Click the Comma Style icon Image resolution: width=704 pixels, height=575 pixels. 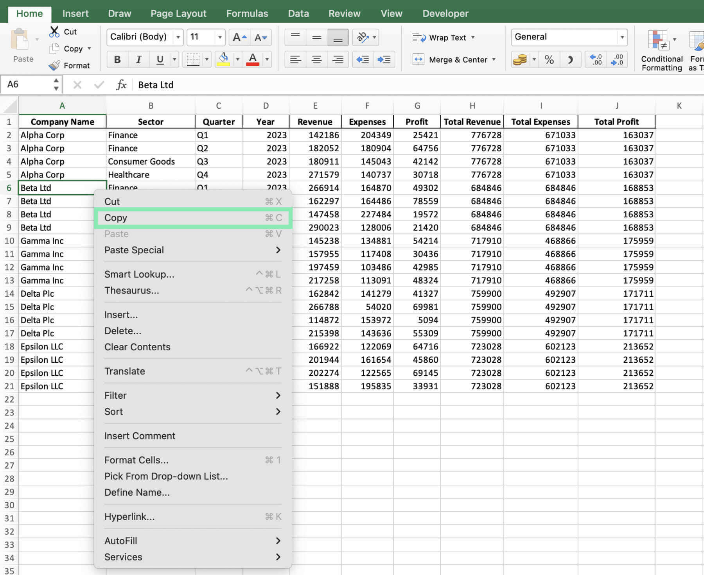[571, 59]
